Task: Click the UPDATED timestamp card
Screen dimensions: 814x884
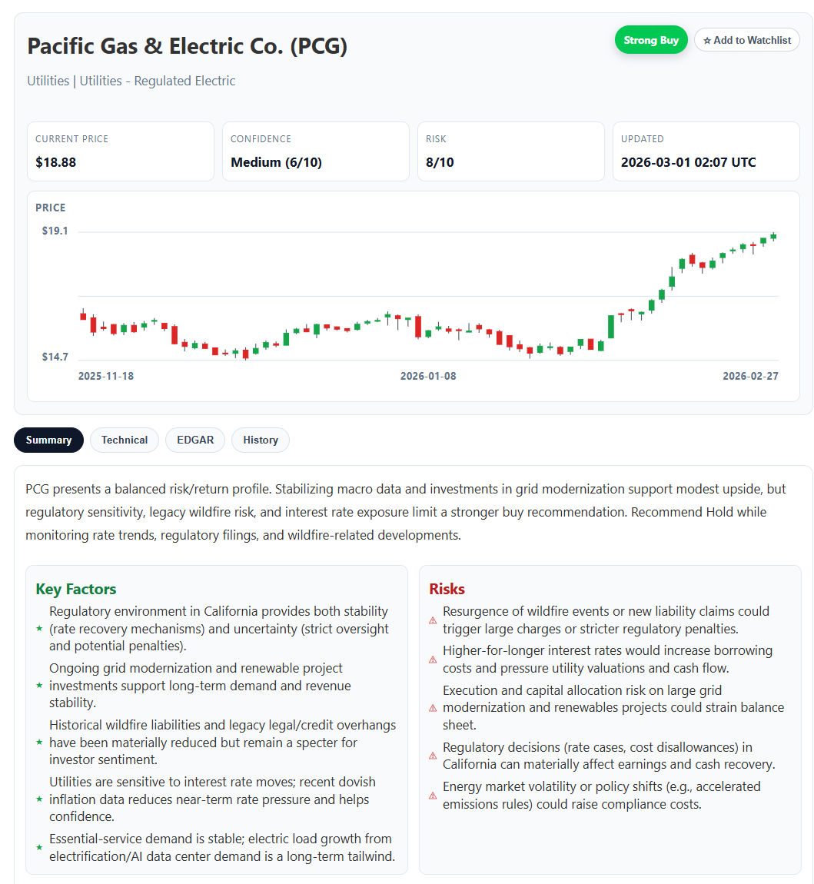Action: pyautogui.click(x=706, y=151)
